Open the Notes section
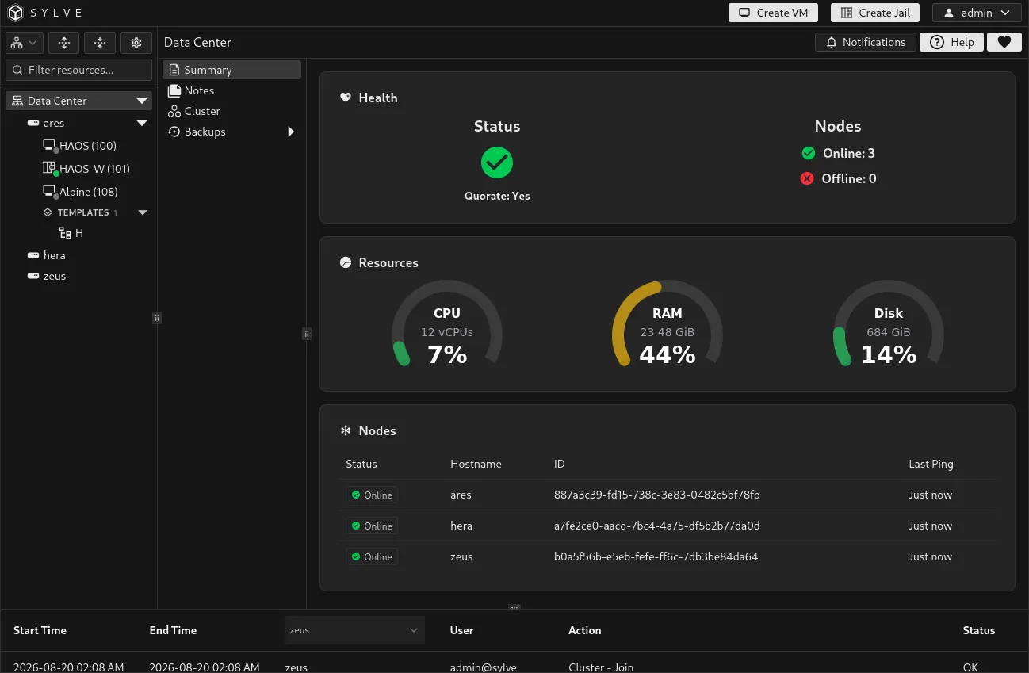The height and width of the screenshot is (673, 1029). tap(231, 90)
